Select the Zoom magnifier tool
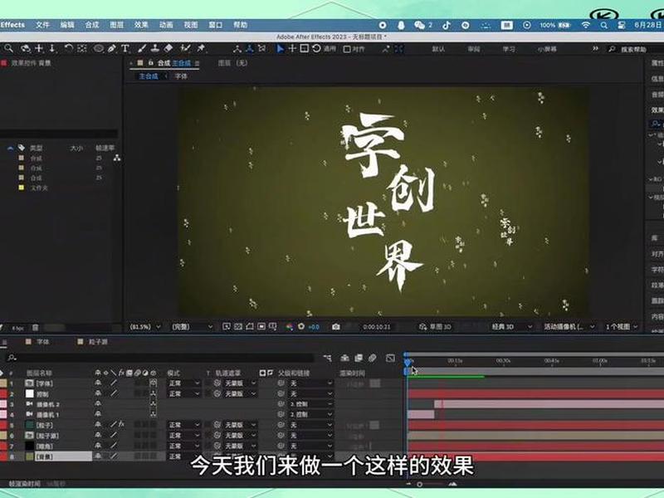Image resolution: width=664 pixels, height=498 pixels. (x=8, y=49)
